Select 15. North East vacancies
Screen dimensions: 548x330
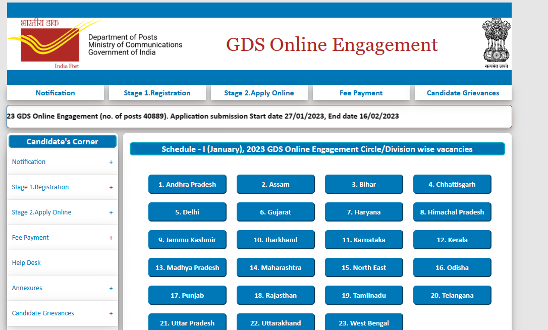(364, 267)
